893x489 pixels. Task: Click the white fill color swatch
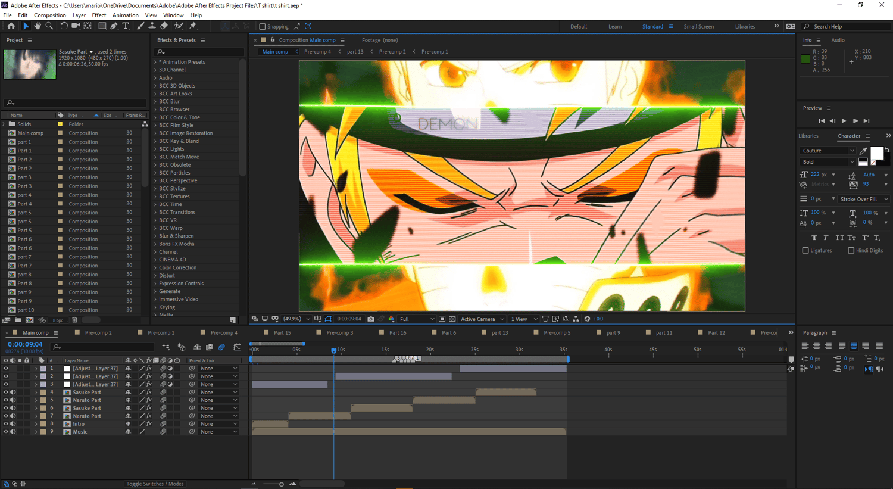[876, 152]
